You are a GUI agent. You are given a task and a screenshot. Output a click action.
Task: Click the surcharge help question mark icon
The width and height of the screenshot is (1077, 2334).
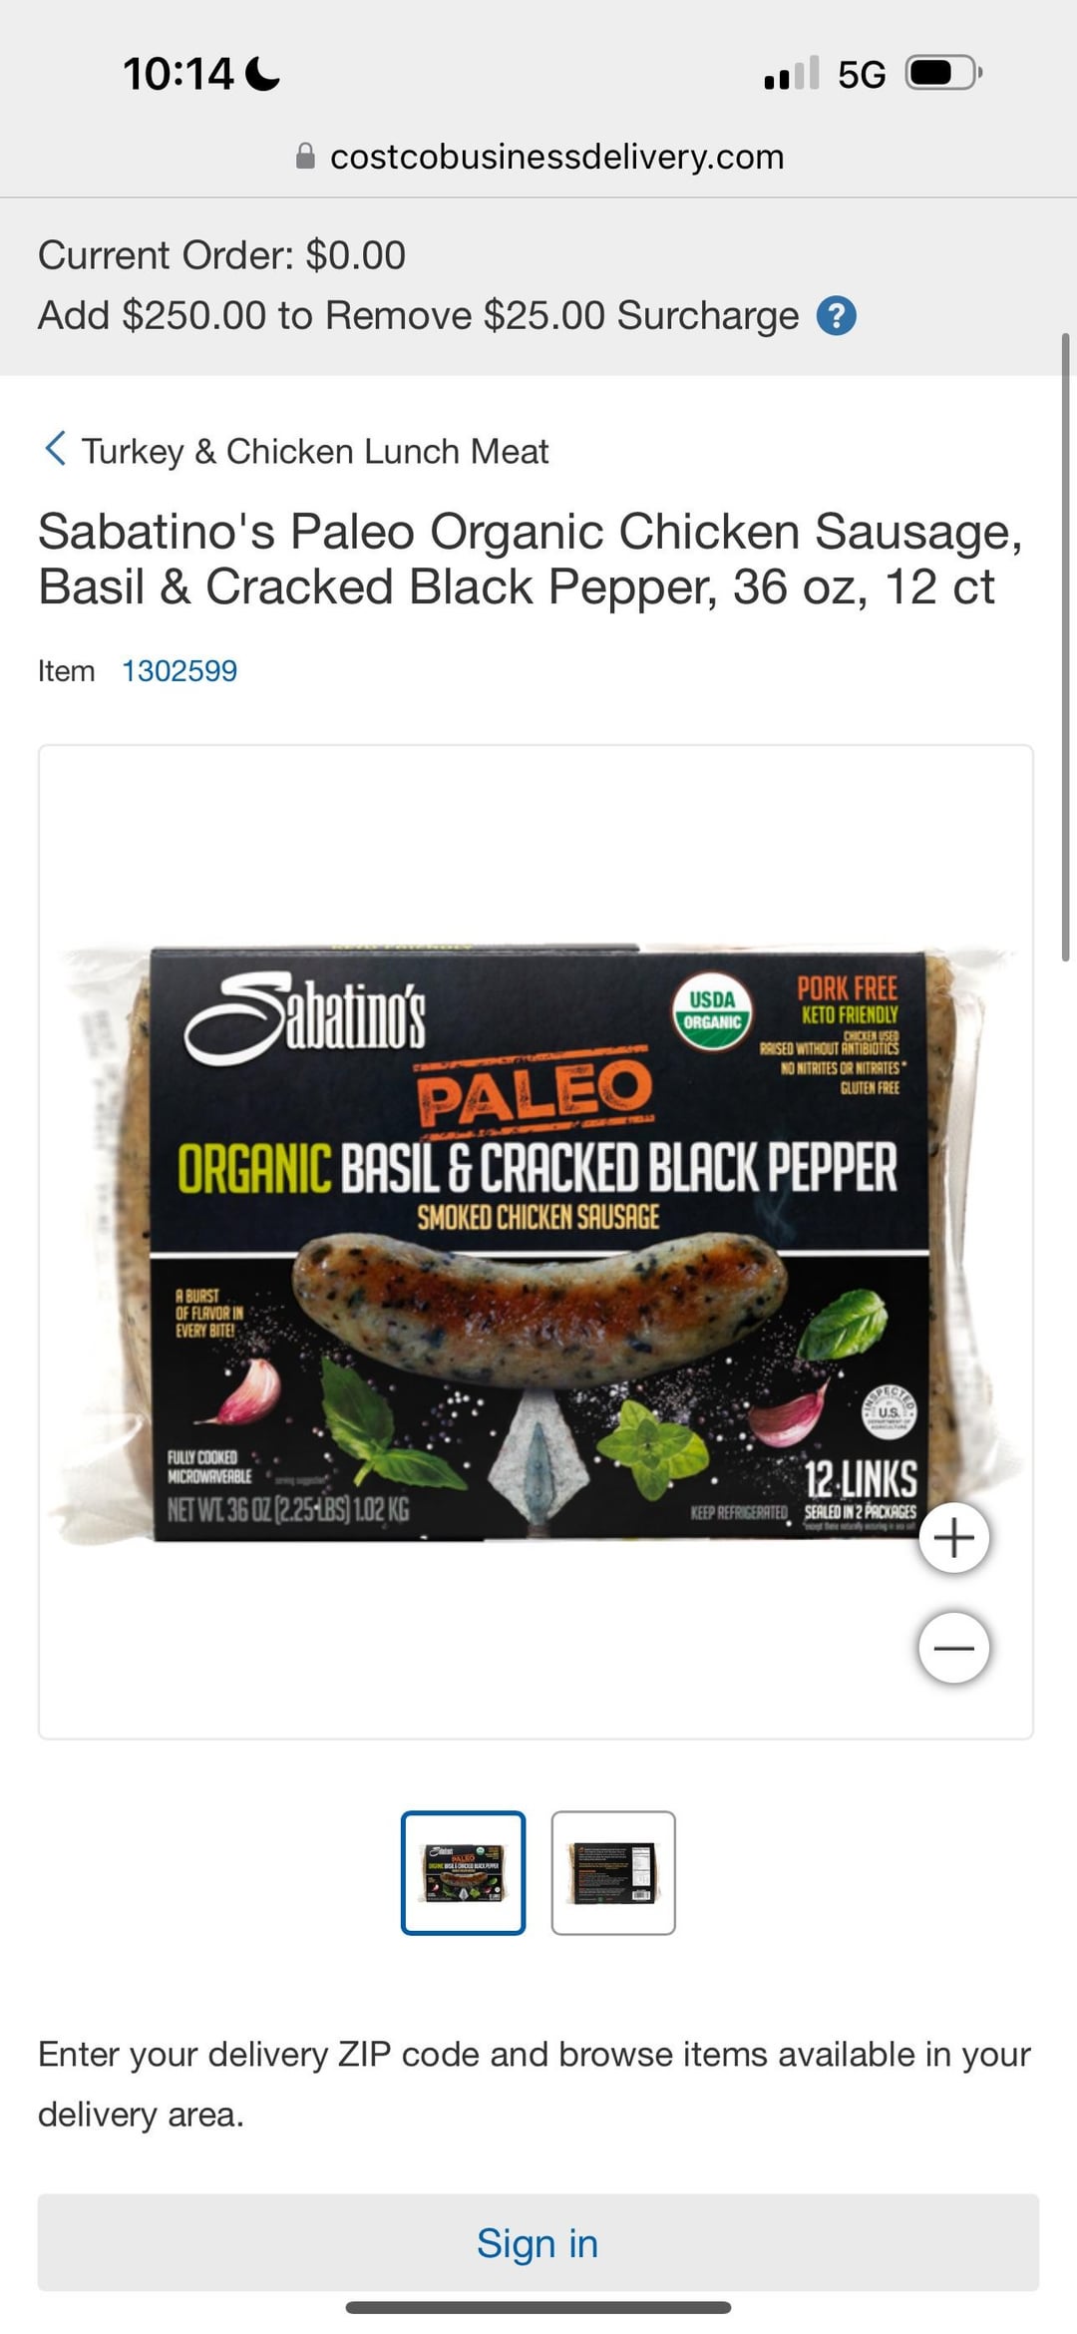coord(836,316)
